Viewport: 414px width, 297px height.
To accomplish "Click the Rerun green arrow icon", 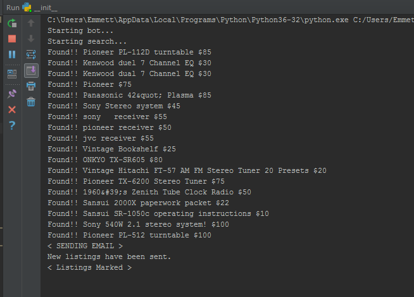I will click(12, 23).
